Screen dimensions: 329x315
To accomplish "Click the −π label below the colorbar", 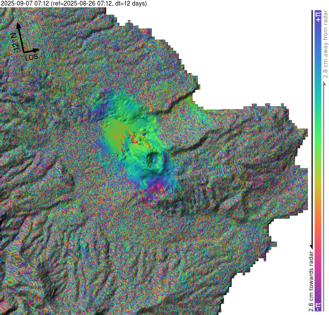I will coord(318,306).
